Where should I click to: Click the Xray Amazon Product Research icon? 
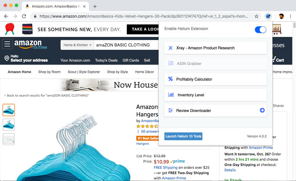[x=171, y=48]
